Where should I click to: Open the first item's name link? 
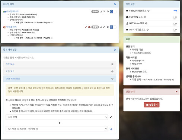12,12
